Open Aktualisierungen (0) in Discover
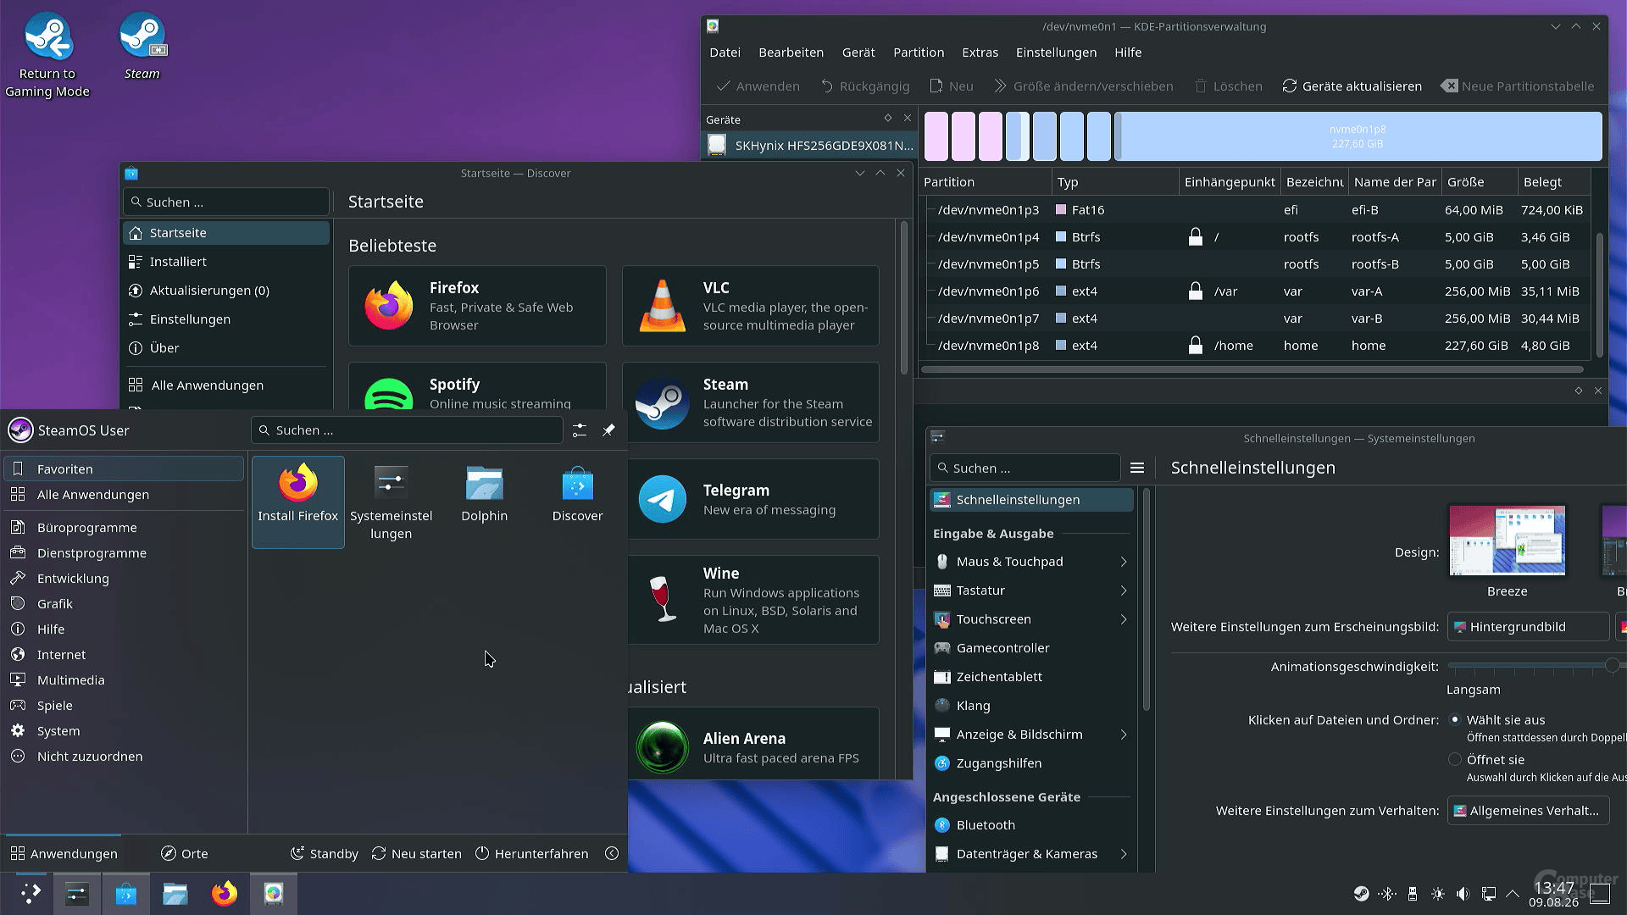The image size is (1627, 915). pos(226,291)
